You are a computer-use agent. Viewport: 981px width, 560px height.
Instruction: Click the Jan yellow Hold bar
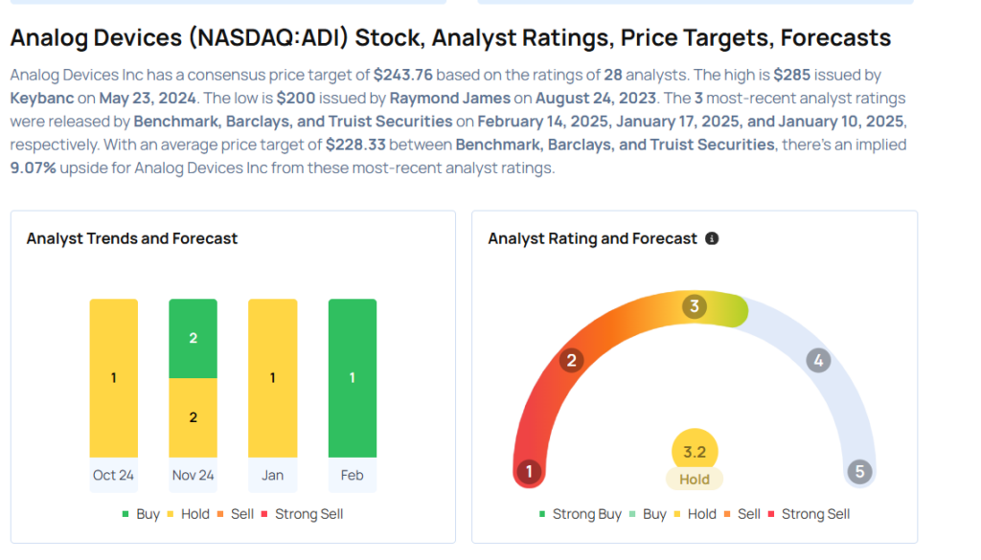coord(272,378)
